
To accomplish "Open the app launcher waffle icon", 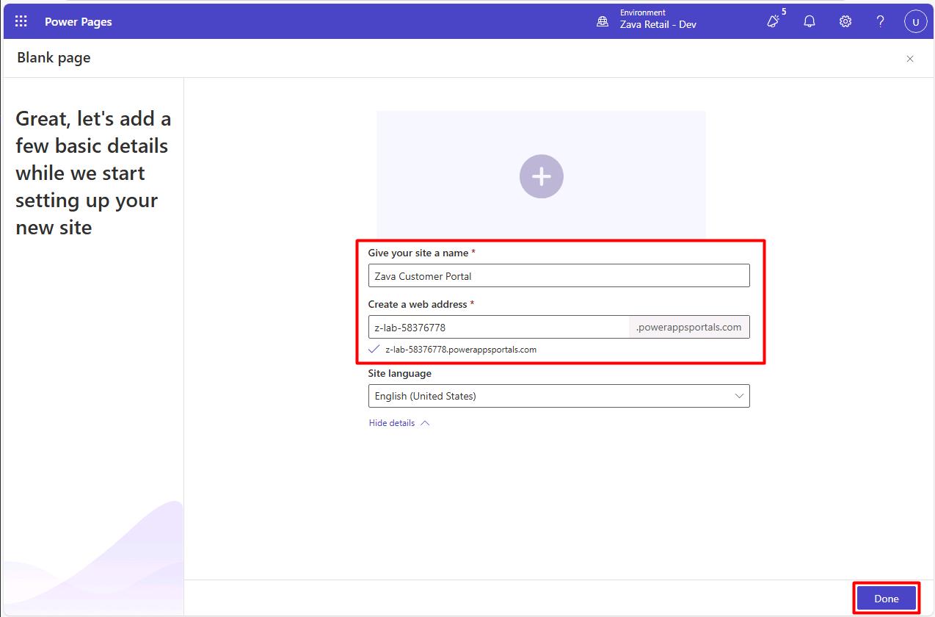I will 21,21.
